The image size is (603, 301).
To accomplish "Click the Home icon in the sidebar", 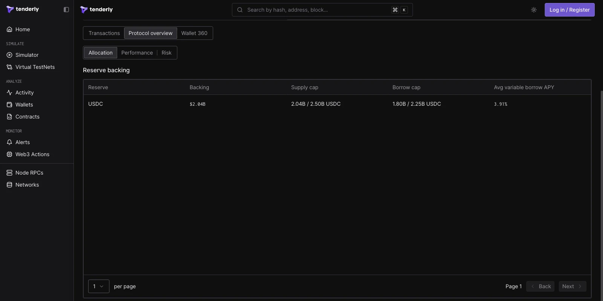I will (9, 29).
